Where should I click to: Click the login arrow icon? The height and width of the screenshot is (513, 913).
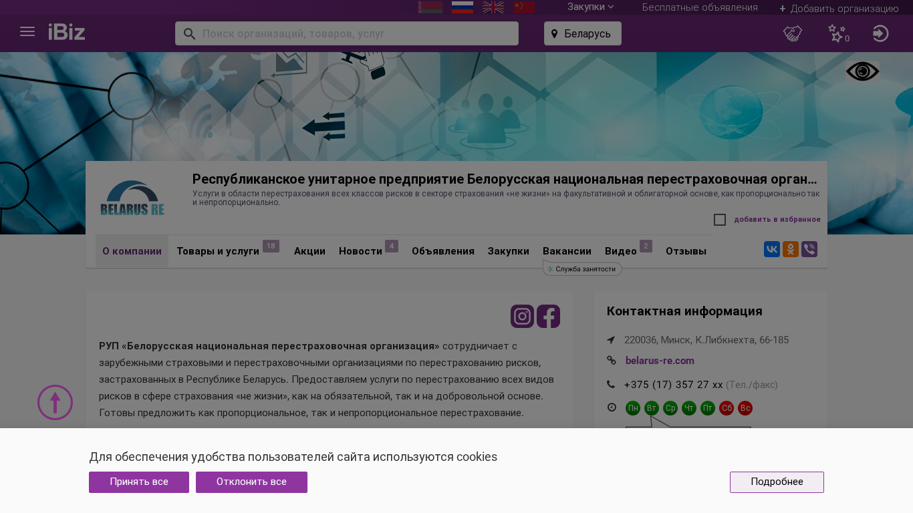(x=881, y=33)
